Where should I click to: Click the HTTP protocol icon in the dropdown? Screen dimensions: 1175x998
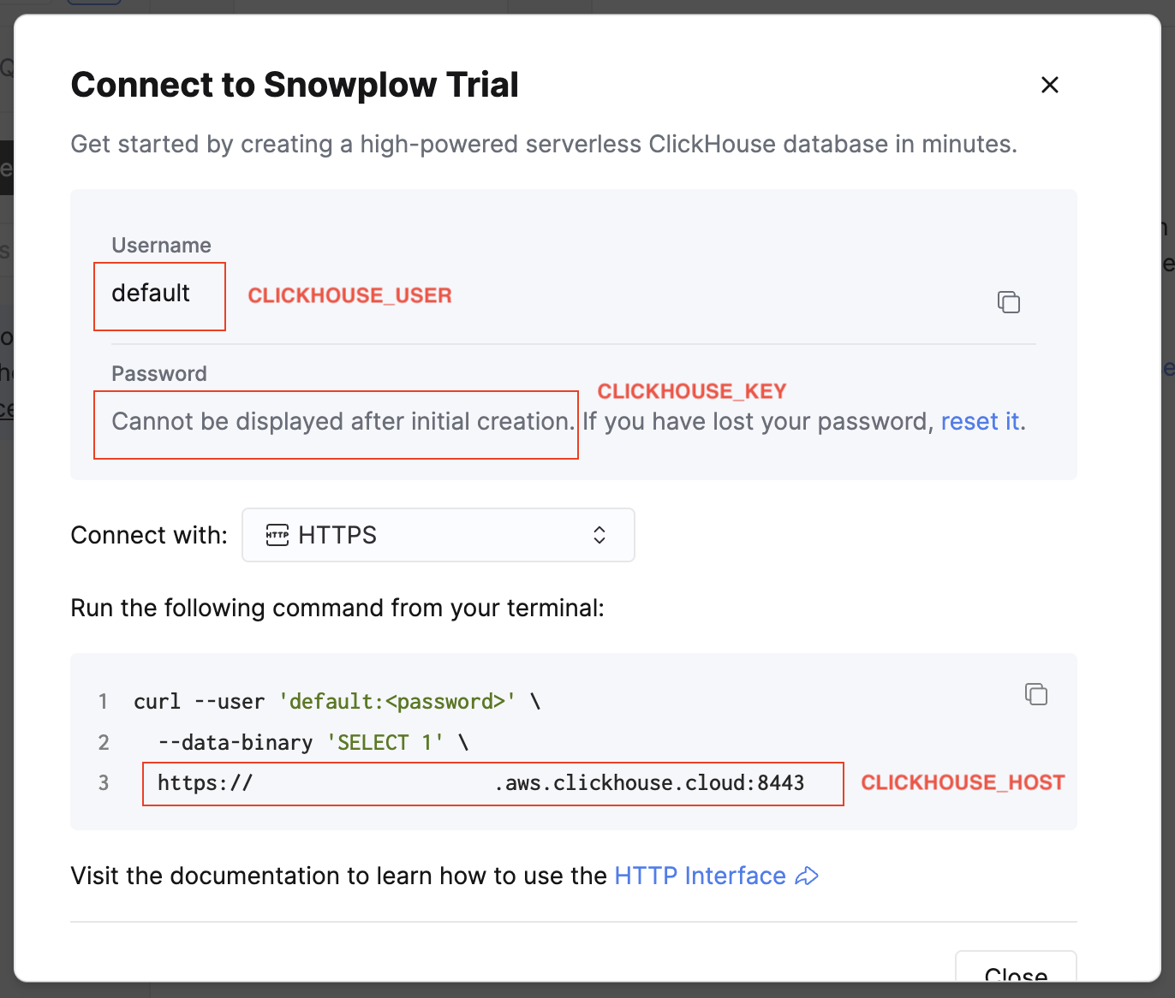click(x=276, y=535)
